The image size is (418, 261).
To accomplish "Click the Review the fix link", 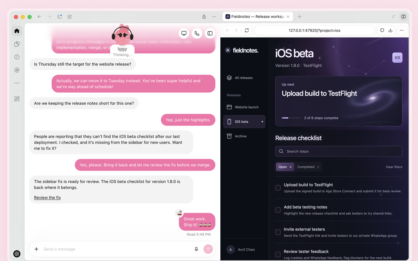I will tap(47, 198).
